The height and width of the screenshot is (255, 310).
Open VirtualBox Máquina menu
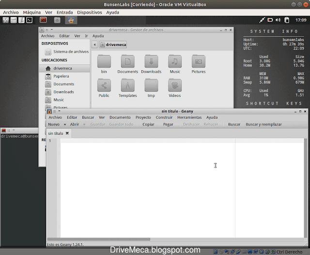coord(32,13)
